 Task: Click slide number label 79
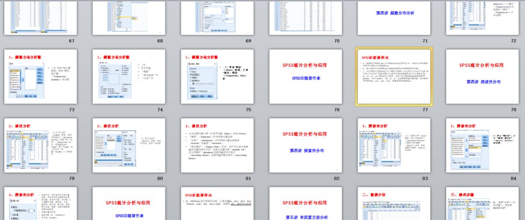click(71, 179)
